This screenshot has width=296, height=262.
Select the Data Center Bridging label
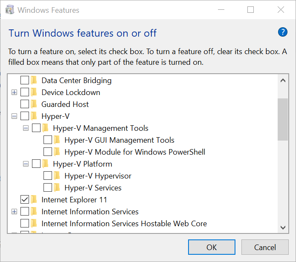click(76, 81)
